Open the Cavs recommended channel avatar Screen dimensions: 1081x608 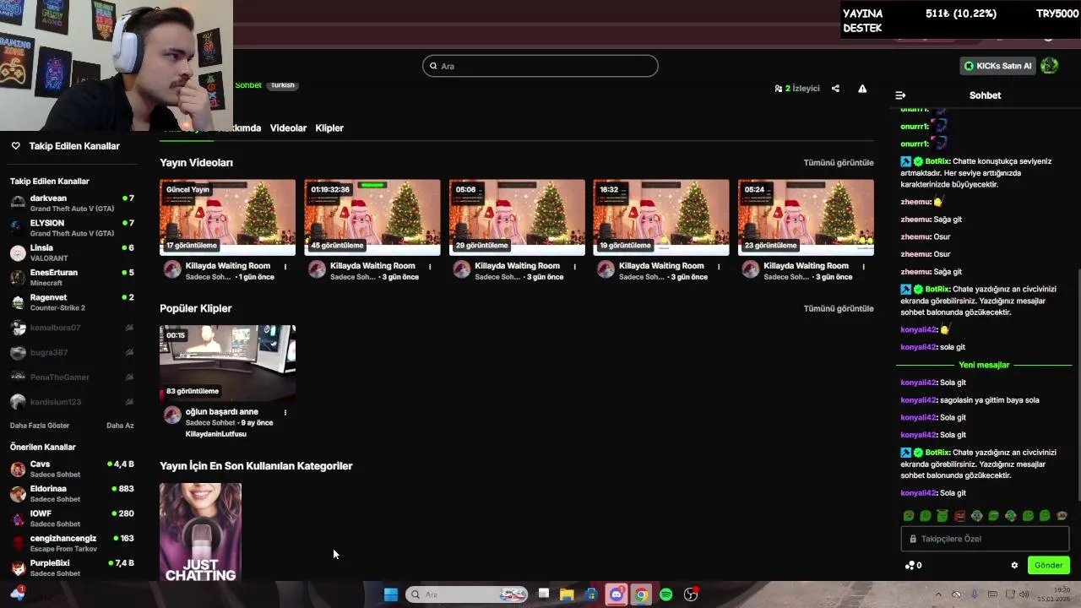[x=18, y=469]
